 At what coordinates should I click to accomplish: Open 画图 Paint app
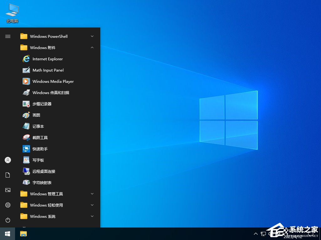tap(57, 115)
